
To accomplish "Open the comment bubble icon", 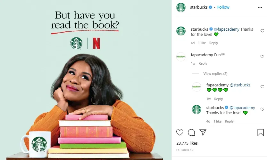I will 191,132.
